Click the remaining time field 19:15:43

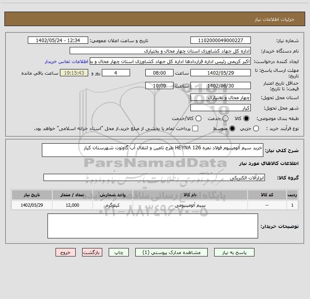[74, 73]
